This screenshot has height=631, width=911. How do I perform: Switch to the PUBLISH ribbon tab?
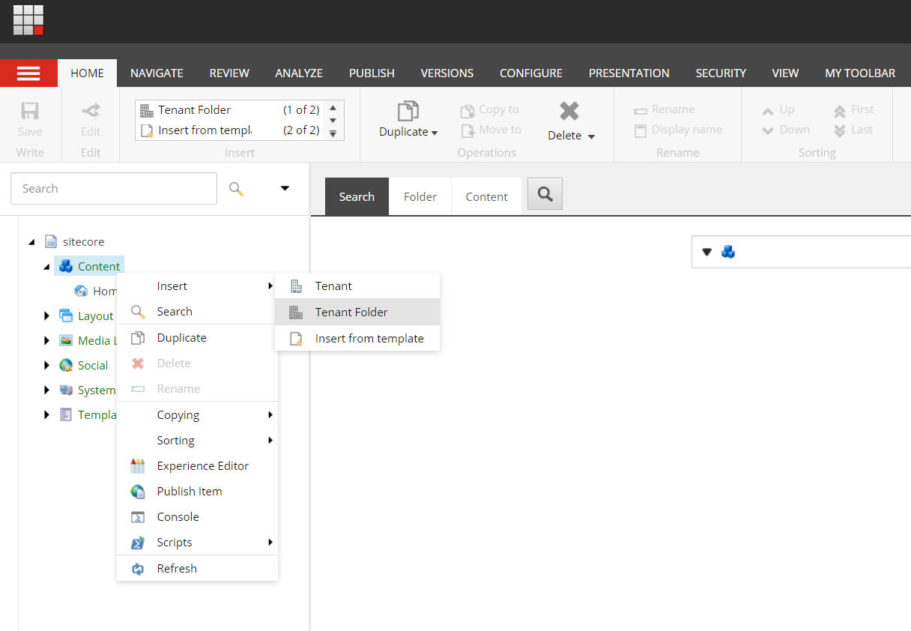point(372,73)
